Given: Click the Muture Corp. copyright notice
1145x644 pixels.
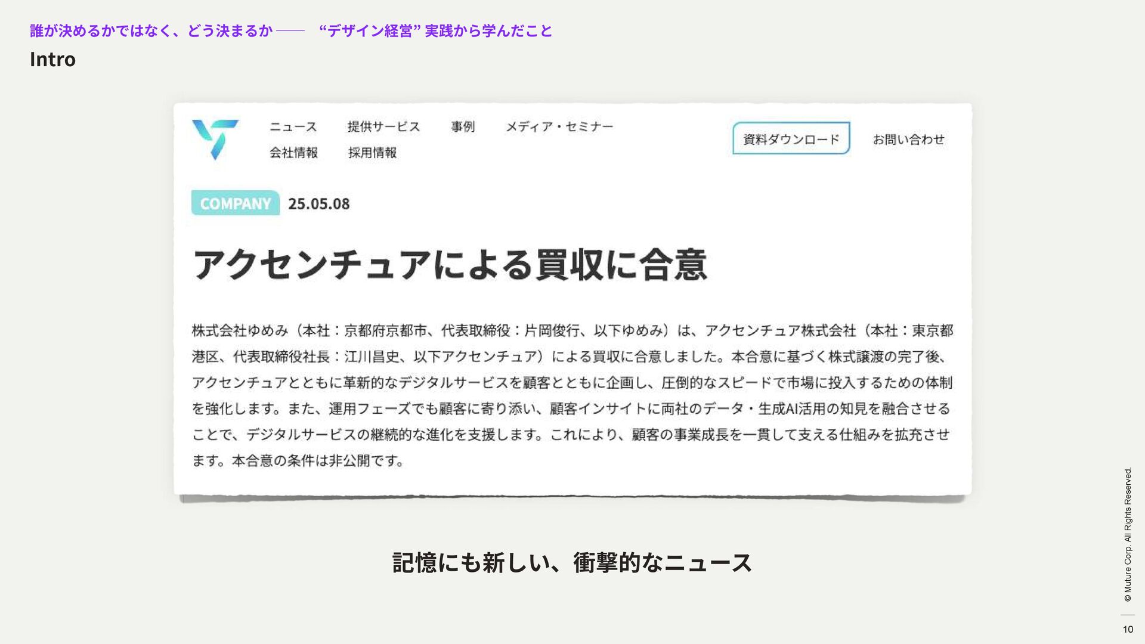Looking at the screenshot, I should coord(1127,535).
